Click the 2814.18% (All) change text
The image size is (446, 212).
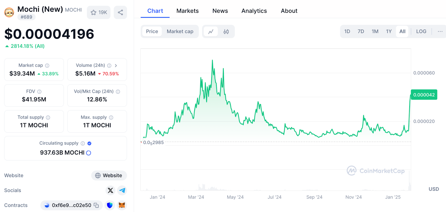pyautogui.click(x=27, y=46)
